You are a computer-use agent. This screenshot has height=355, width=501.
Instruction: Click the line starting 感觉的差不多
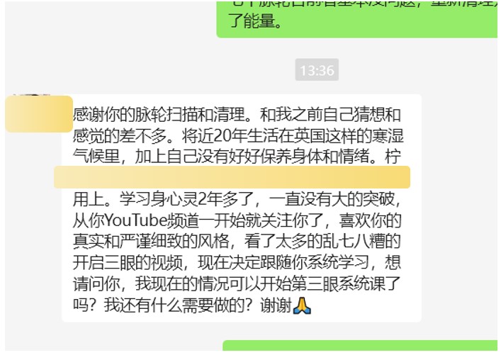[x=238, y=136]
